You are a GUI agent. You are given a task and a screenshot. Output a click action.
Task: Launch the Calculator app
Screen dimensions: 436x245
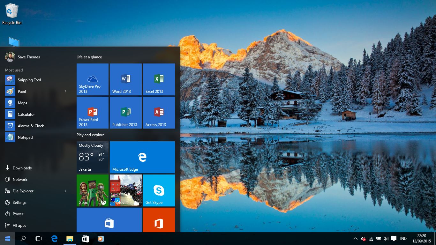26,114
